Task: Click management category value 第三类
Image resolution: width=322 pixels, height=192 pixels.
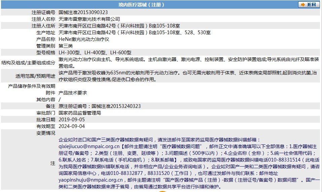Action: [66, 46]
